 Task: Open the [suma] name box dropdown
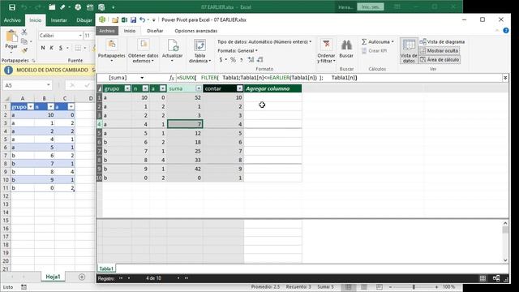coord(142,78)
